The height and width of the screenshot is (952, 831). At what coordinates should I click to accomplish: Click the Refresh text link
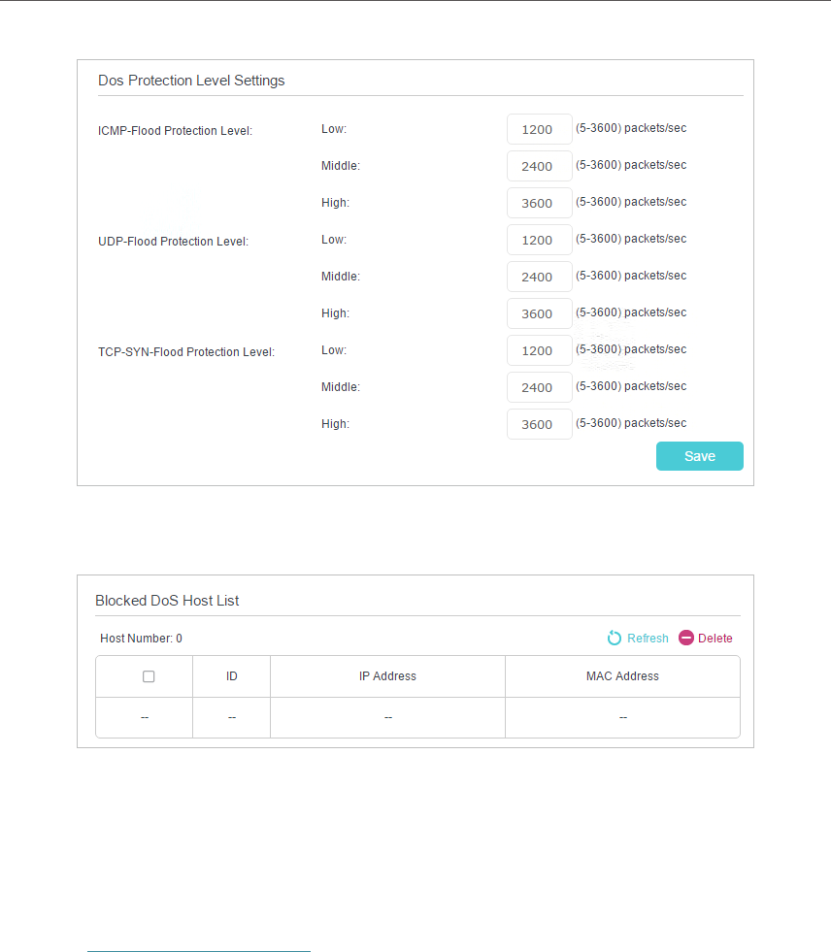648,639
